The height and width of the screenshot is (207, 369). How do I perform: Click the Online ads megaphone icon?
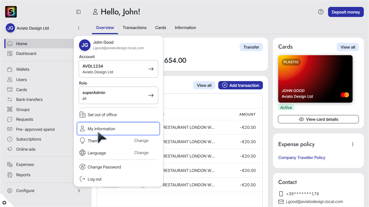[x=10, y=149]
